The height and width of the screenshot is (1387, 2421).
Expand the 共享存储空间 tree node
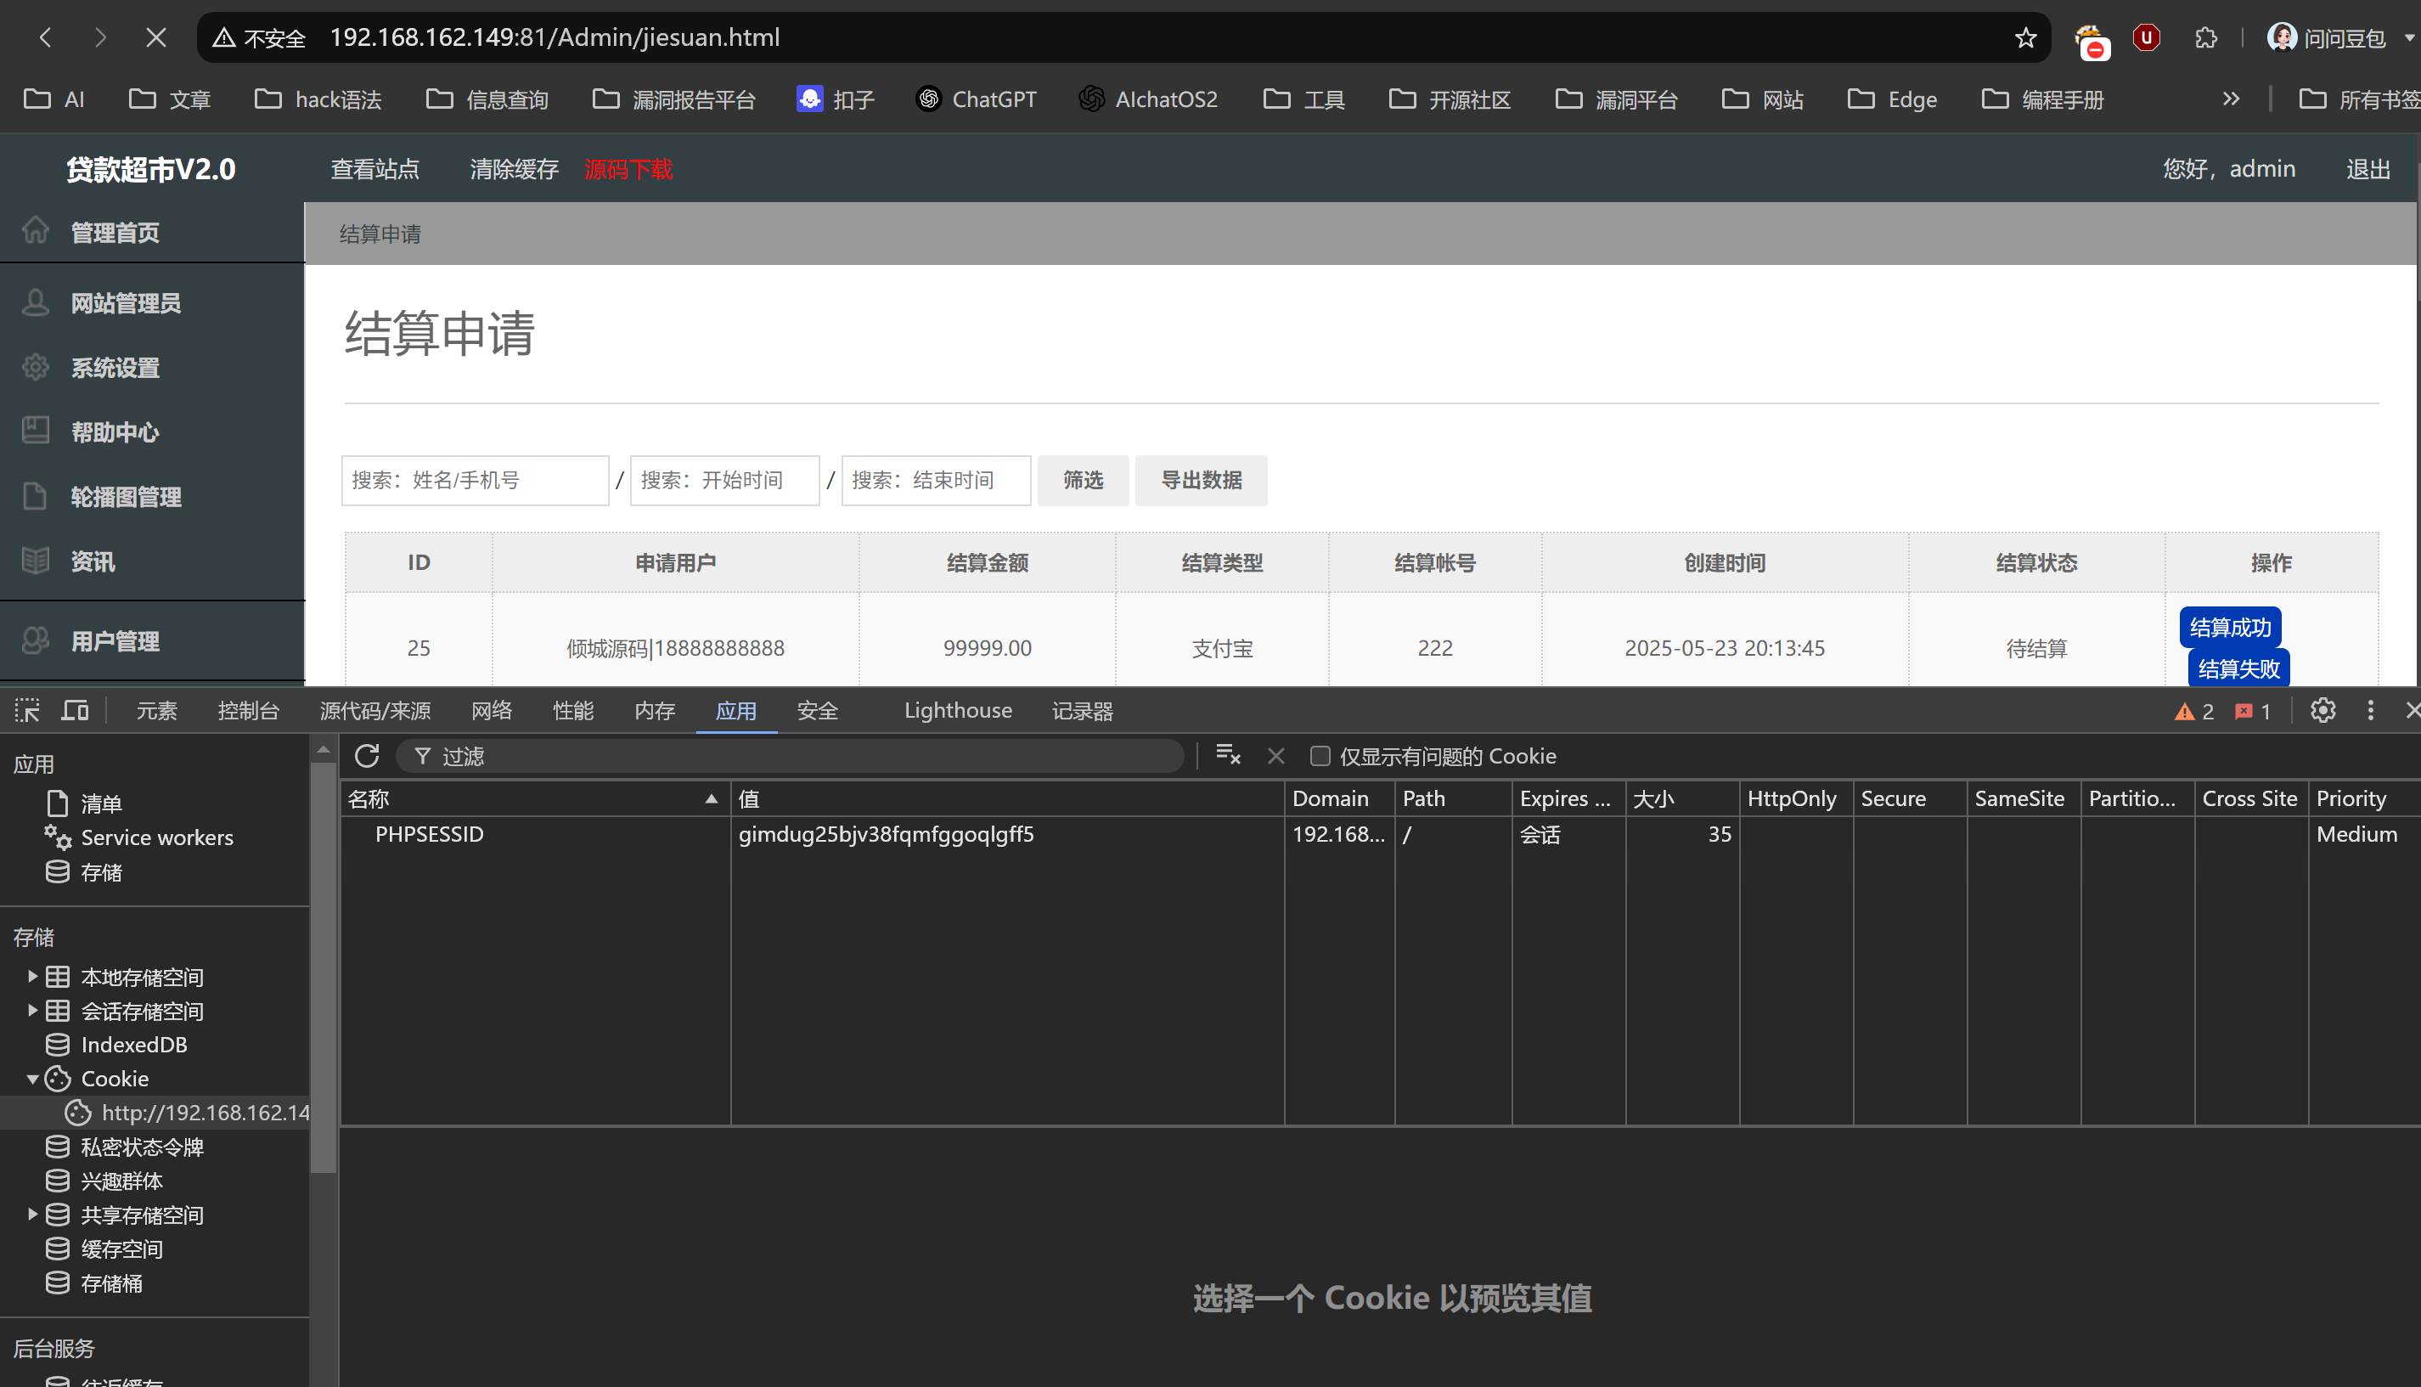coord(32,1215)
